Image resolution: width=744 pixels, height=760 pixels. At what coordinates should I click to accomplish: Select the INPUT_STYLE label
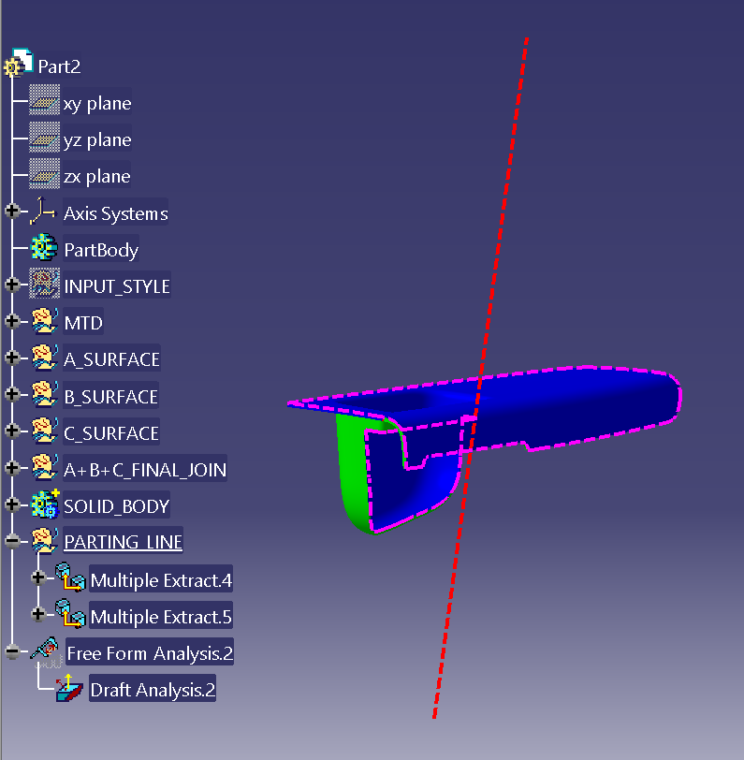(117, 286)
